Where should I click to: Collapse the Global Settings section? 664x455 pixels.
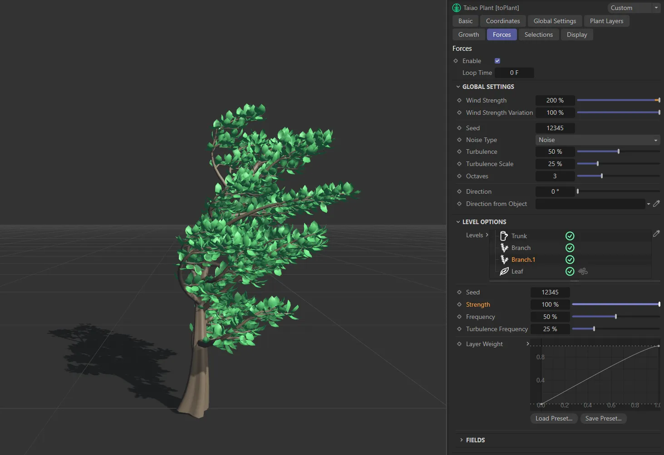458,86
